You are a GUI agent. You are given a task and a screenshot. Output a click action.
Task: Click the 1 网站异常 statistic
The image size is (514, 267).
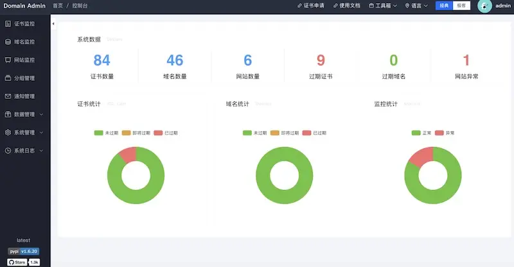466,67
